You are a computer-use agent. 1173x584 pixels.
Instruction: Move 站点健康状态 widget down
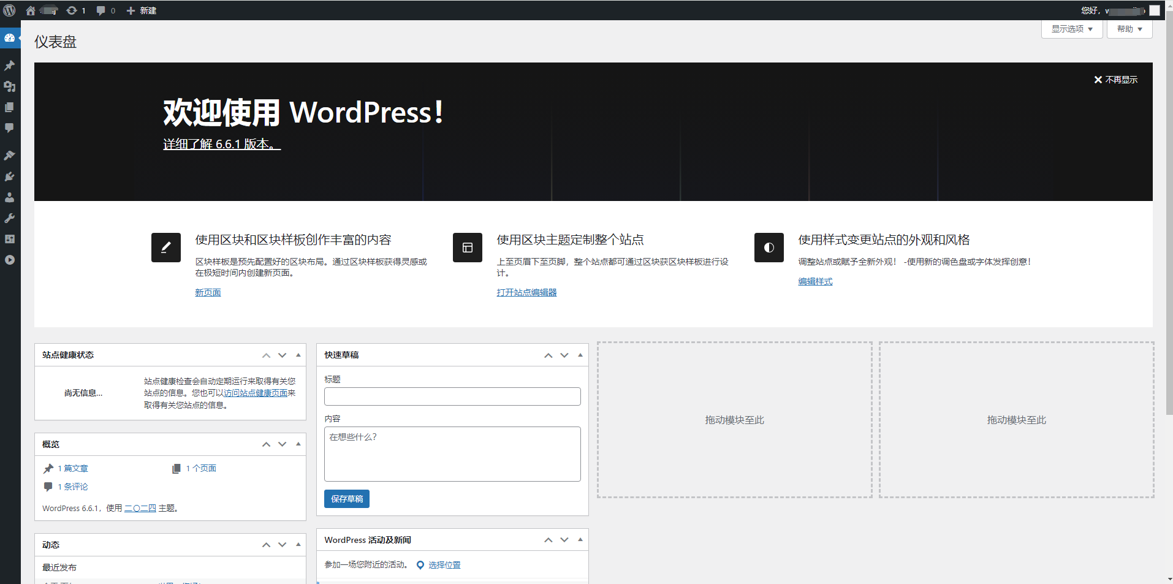(x=283, y=355)
